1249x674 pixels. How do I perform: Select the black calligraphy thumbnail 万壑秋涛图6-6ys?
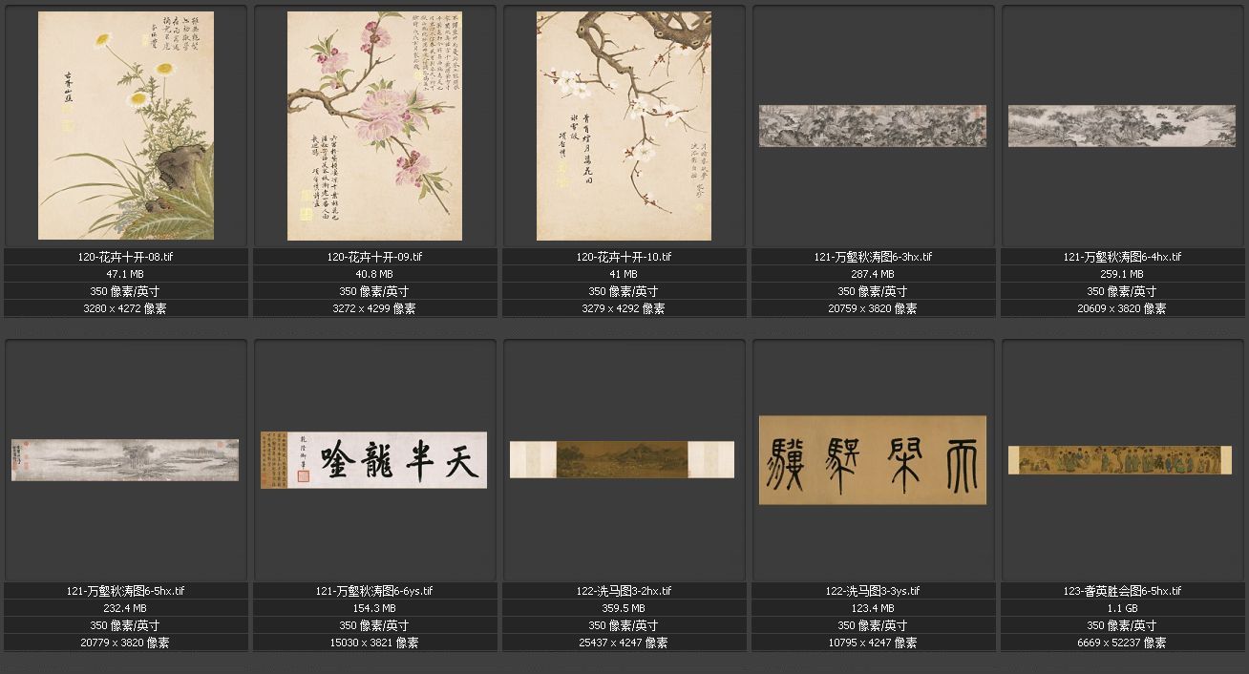point(374,460)
